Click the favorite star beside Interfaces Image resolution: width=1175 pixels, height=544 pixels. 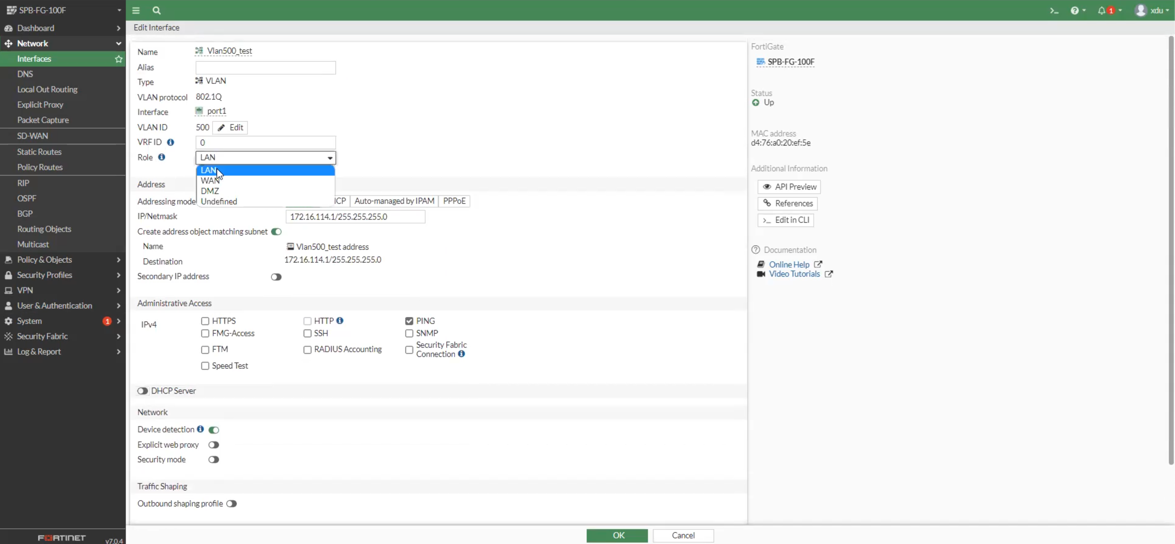(x=118, y=59)
